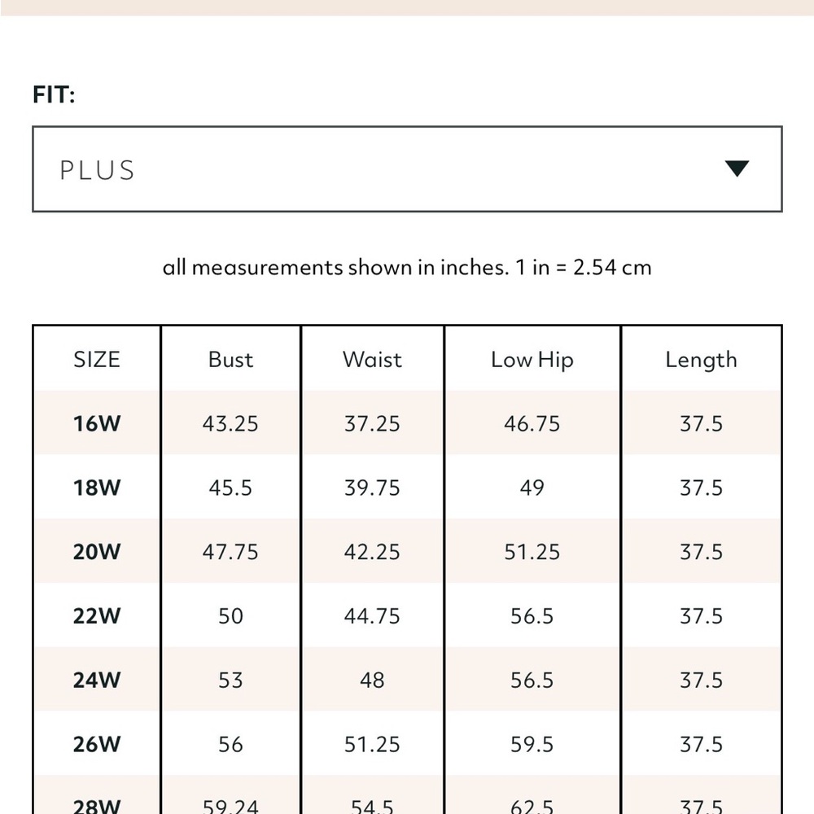
Task: Click the FIT label heading
Action: 54,94
